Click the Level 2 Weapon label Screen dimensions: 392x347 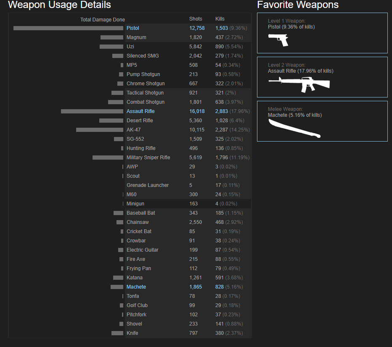286,65
